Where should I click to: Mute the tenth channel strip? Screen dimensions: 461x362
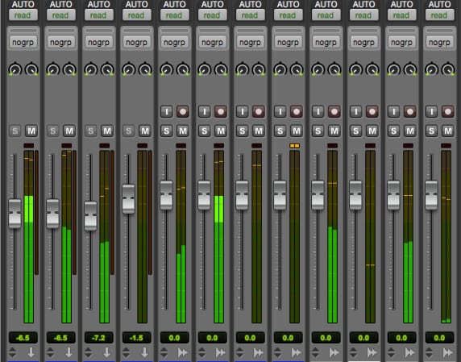(x=372, y=131)
